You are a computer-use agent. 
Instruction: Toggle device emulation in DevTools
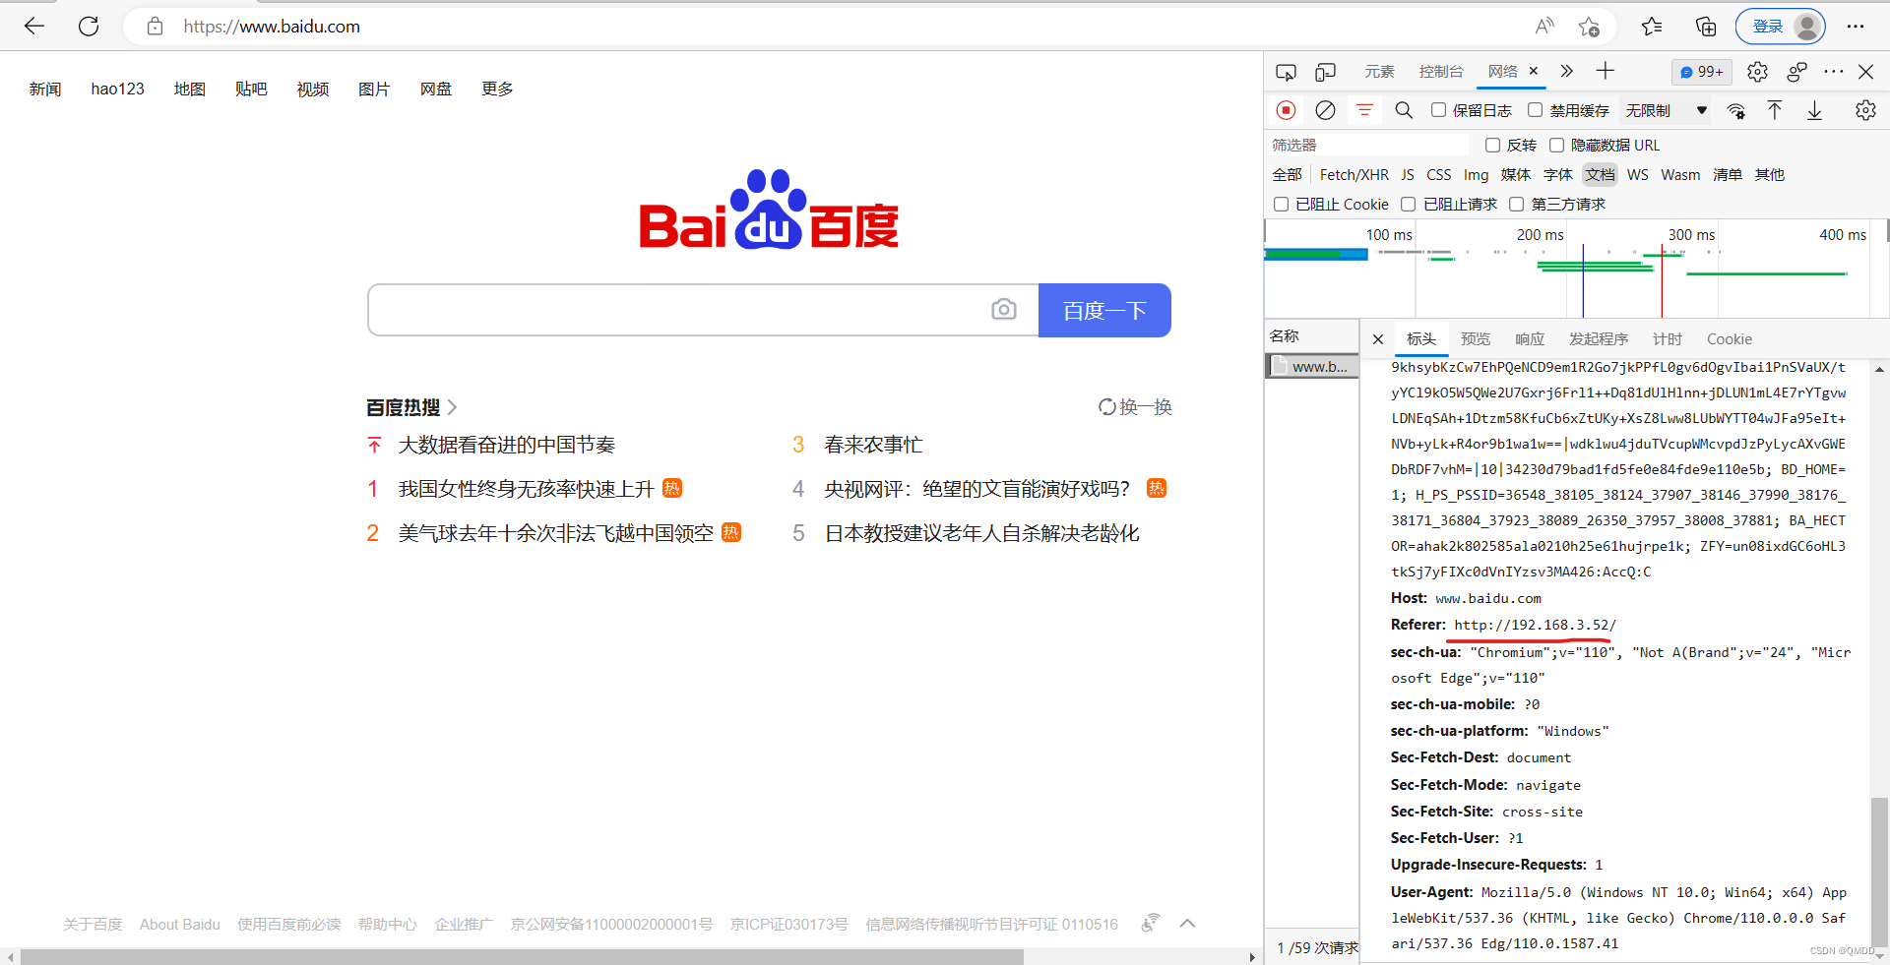pos(1326,72)
